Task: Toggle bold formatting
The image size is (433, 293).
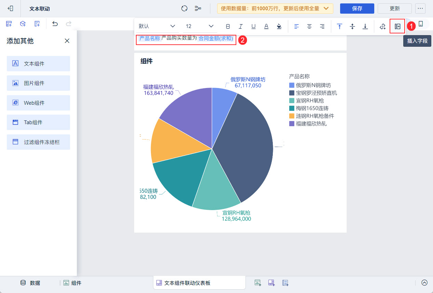Action: pyautogui.click(x=228, y=26)
